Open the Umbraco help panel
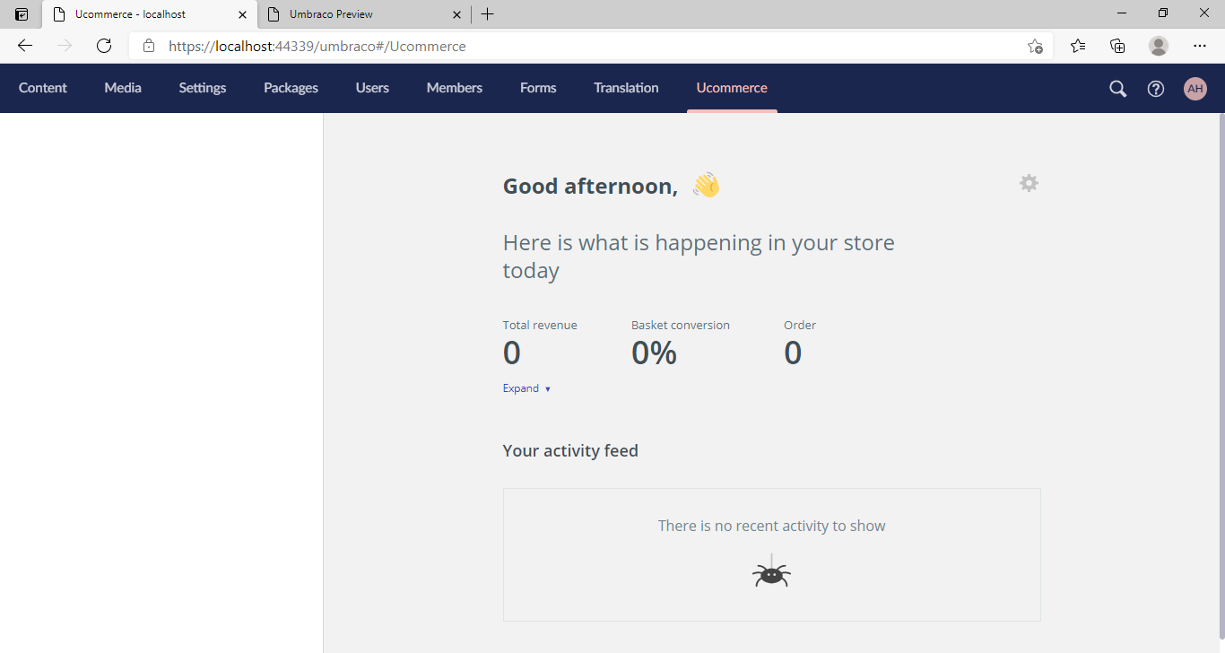This screenshot has width=1225, height=653. pos(1156,88)
